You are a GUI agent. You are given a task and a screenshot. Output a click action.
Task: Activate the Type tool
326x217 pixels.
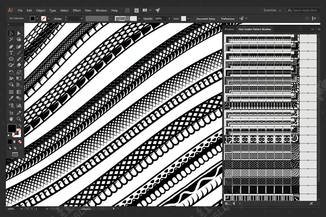[x=11, y=53]
